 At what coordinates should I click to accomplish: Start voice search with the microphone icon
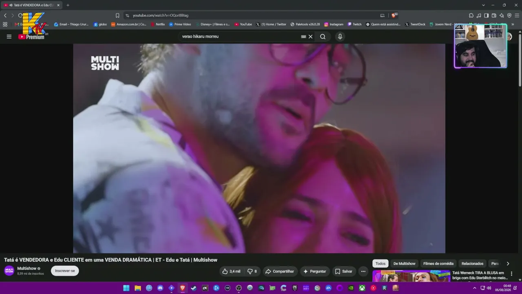pos(340,36)
